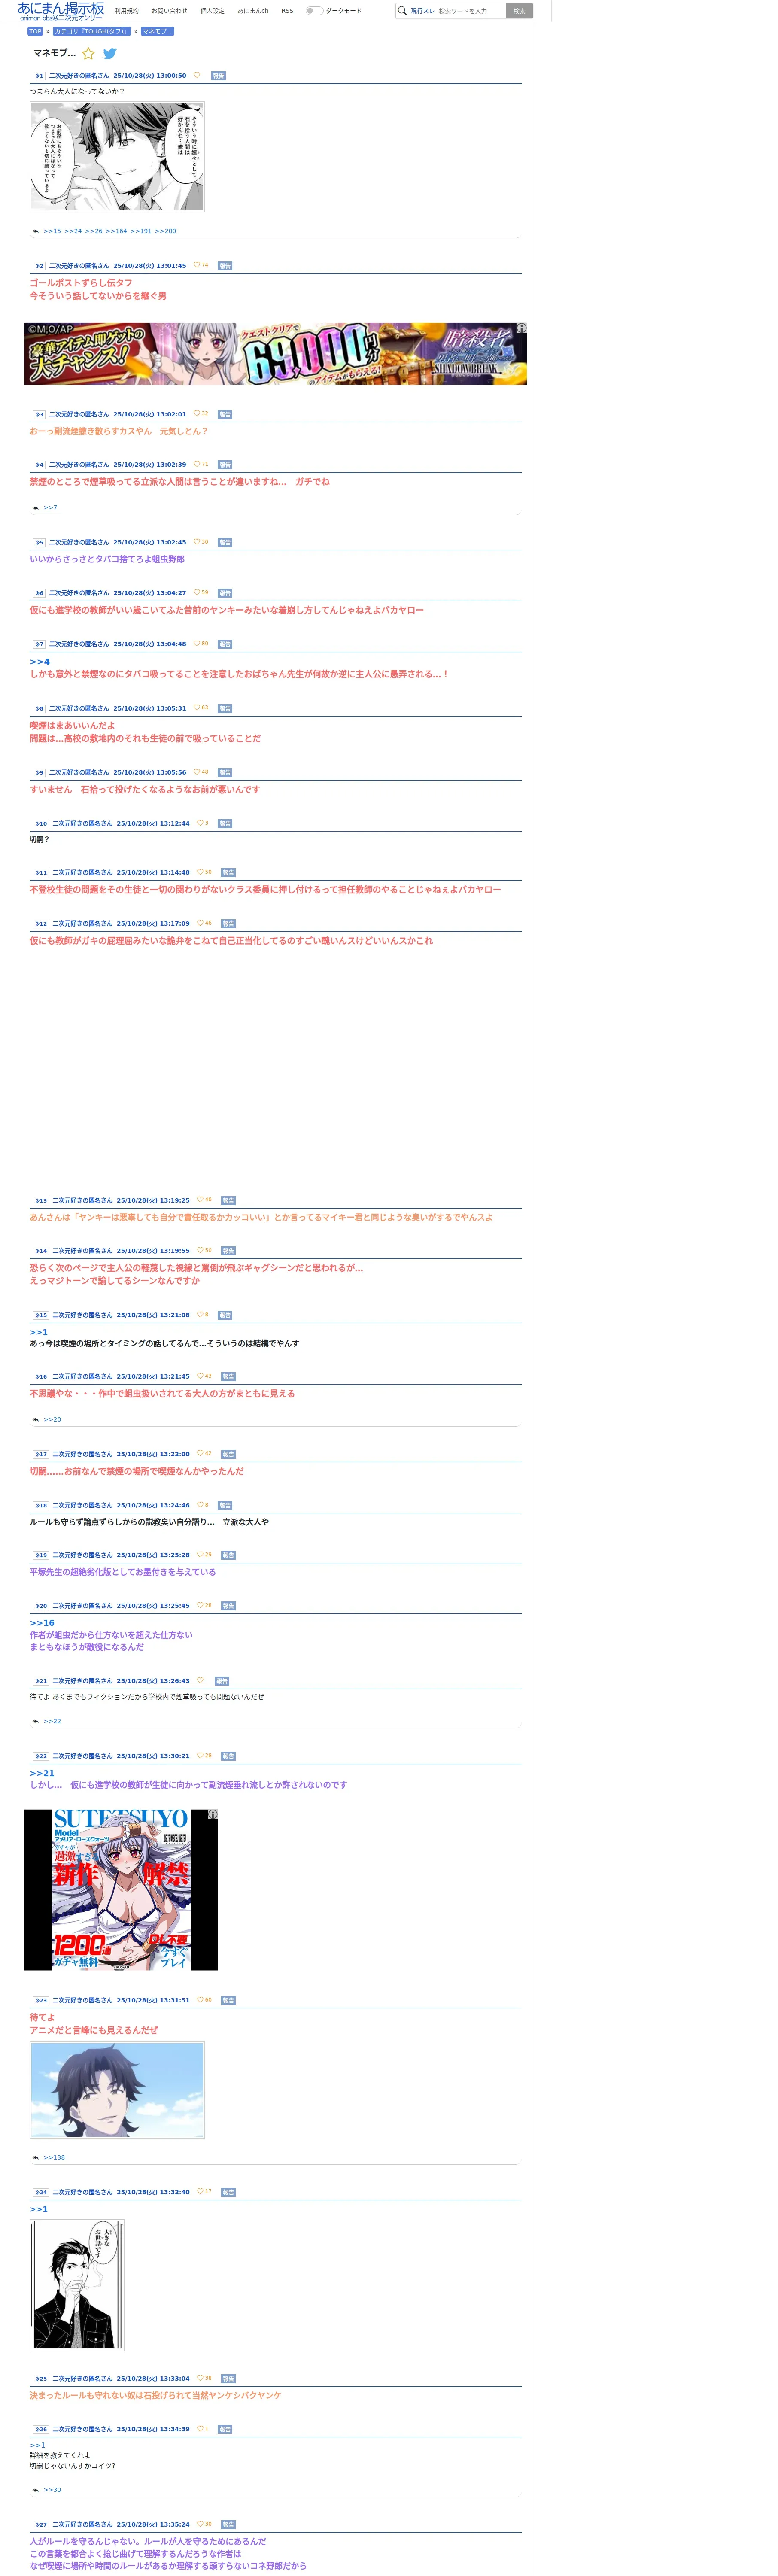Jump to reply >>138 under post 23
This screenshot has height=2576, width=778.
(54, 2157)
